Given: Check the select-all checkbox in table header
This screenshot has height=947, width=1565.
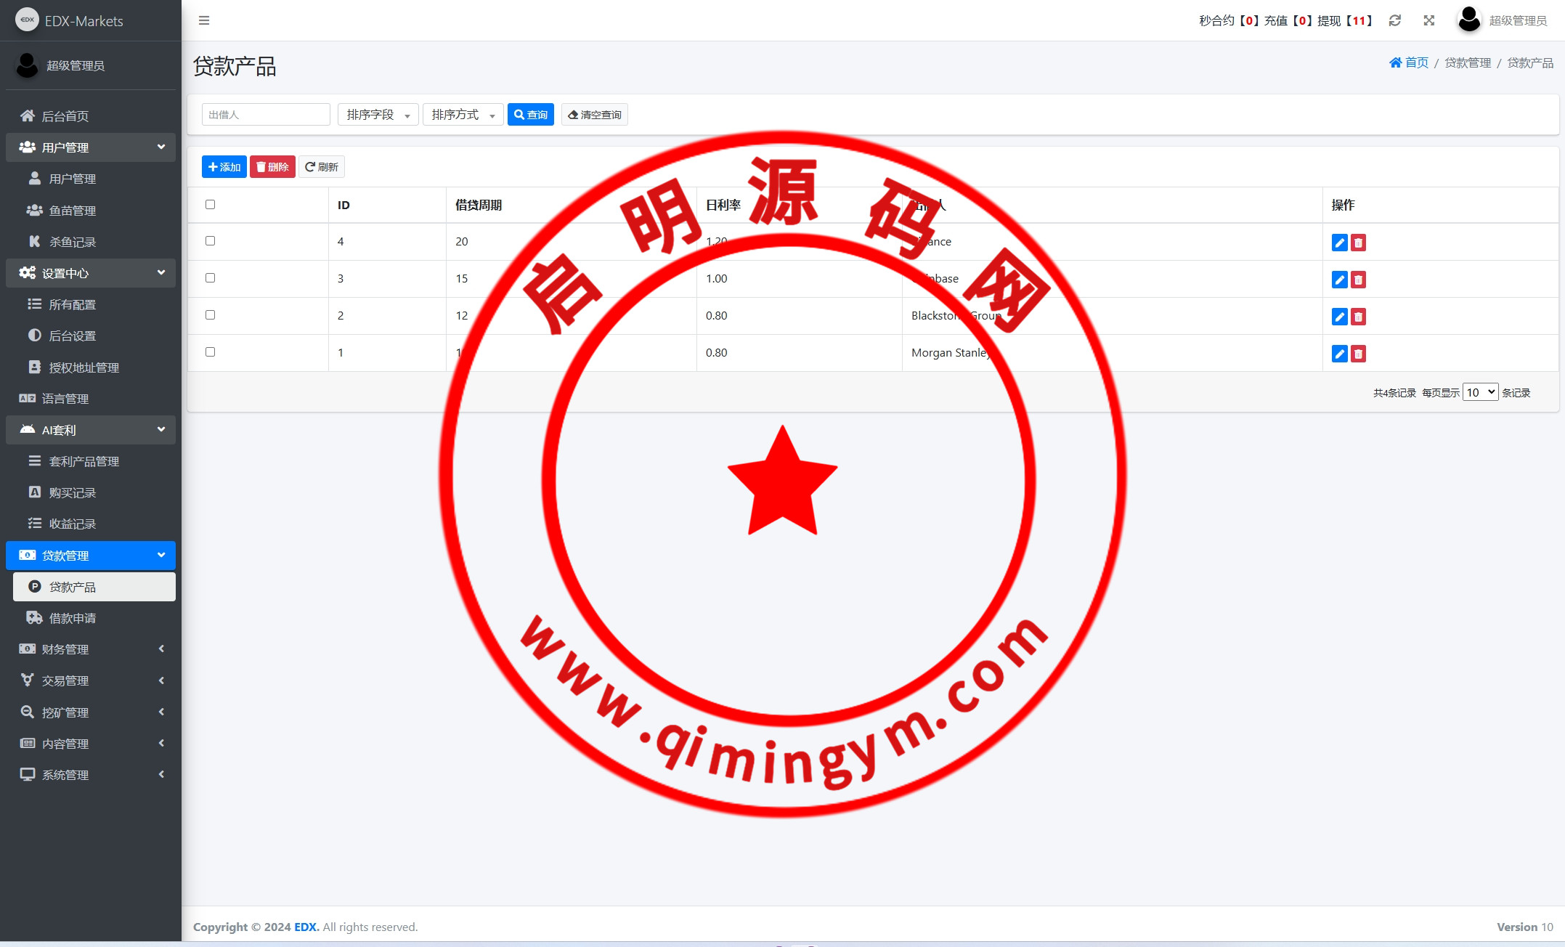Looking at the screenshot, I should pyautogui.click(x=211, y=204).
